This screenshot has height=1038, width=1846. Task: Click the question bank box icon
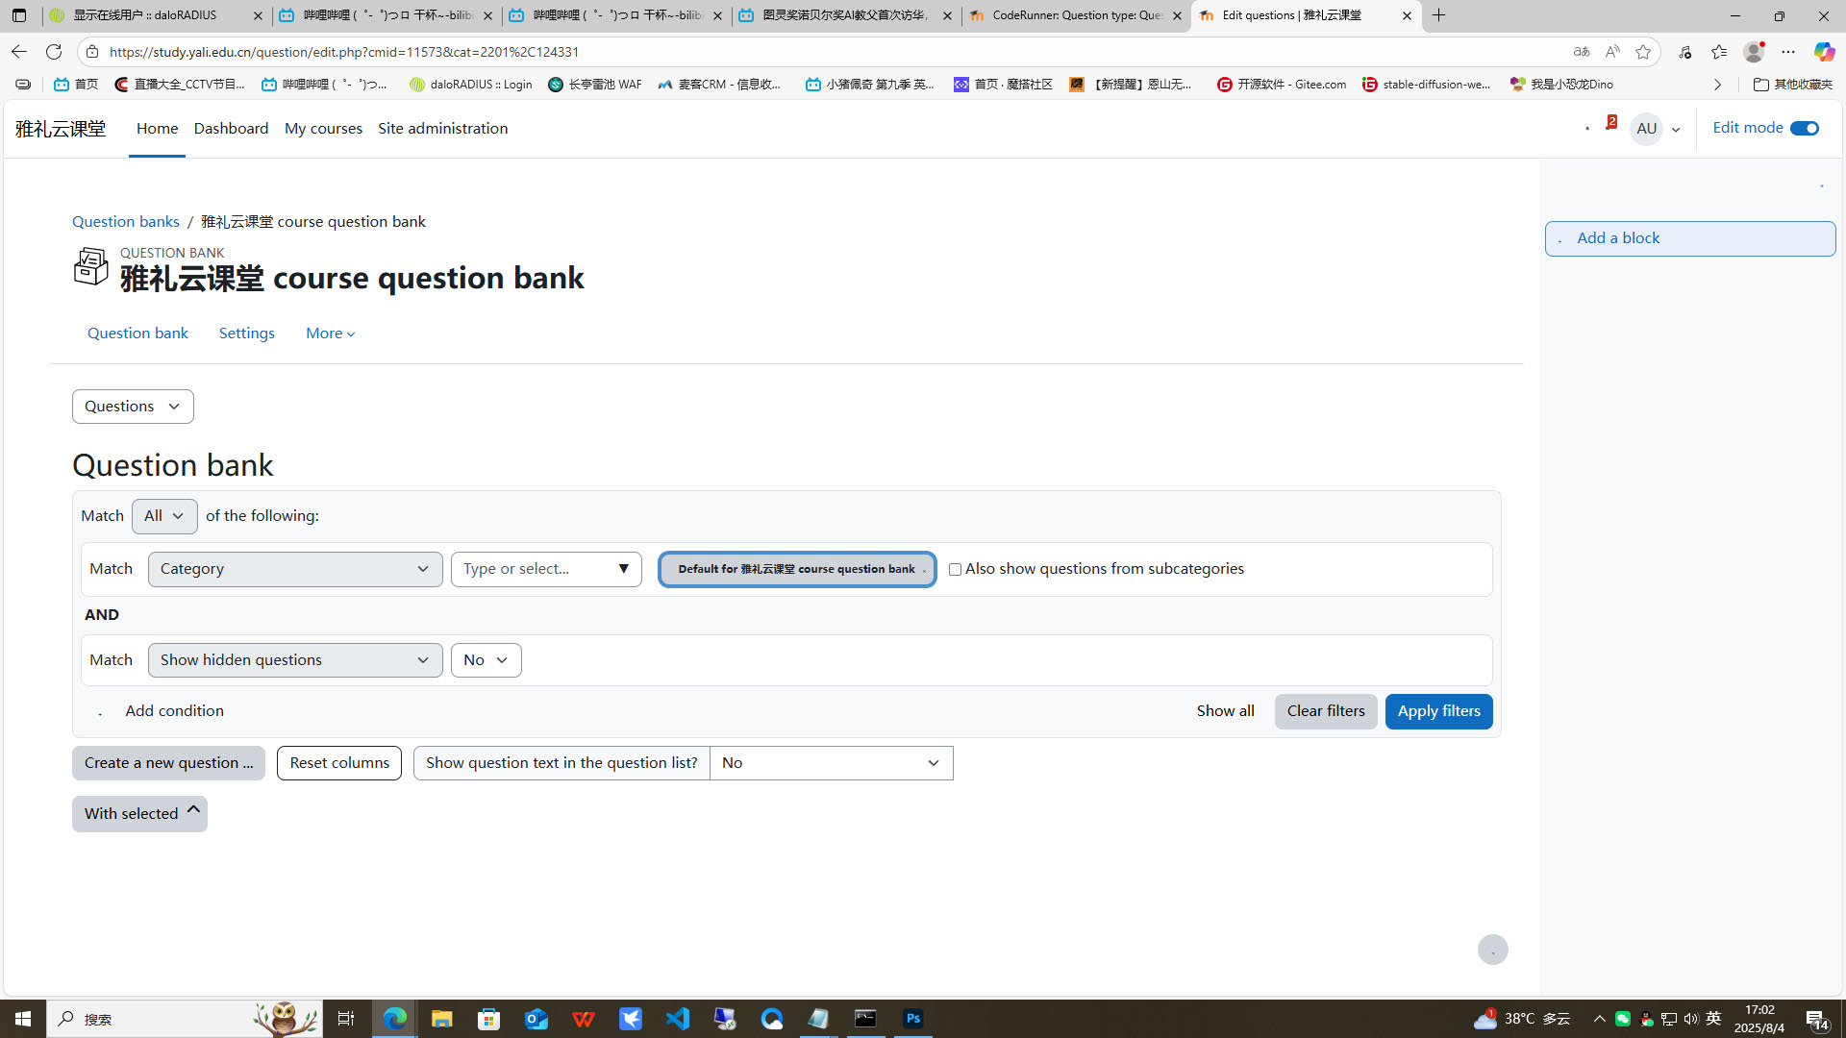coord(91,266)
